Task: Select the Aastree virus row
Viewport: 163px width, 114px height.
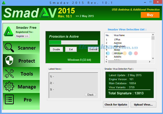Action: 128,43
